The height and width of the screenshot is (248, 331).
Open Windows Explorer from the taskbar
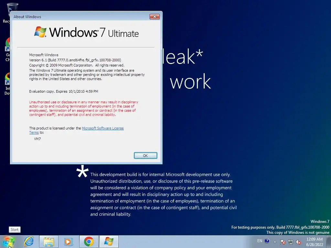[x=49, y=242]
